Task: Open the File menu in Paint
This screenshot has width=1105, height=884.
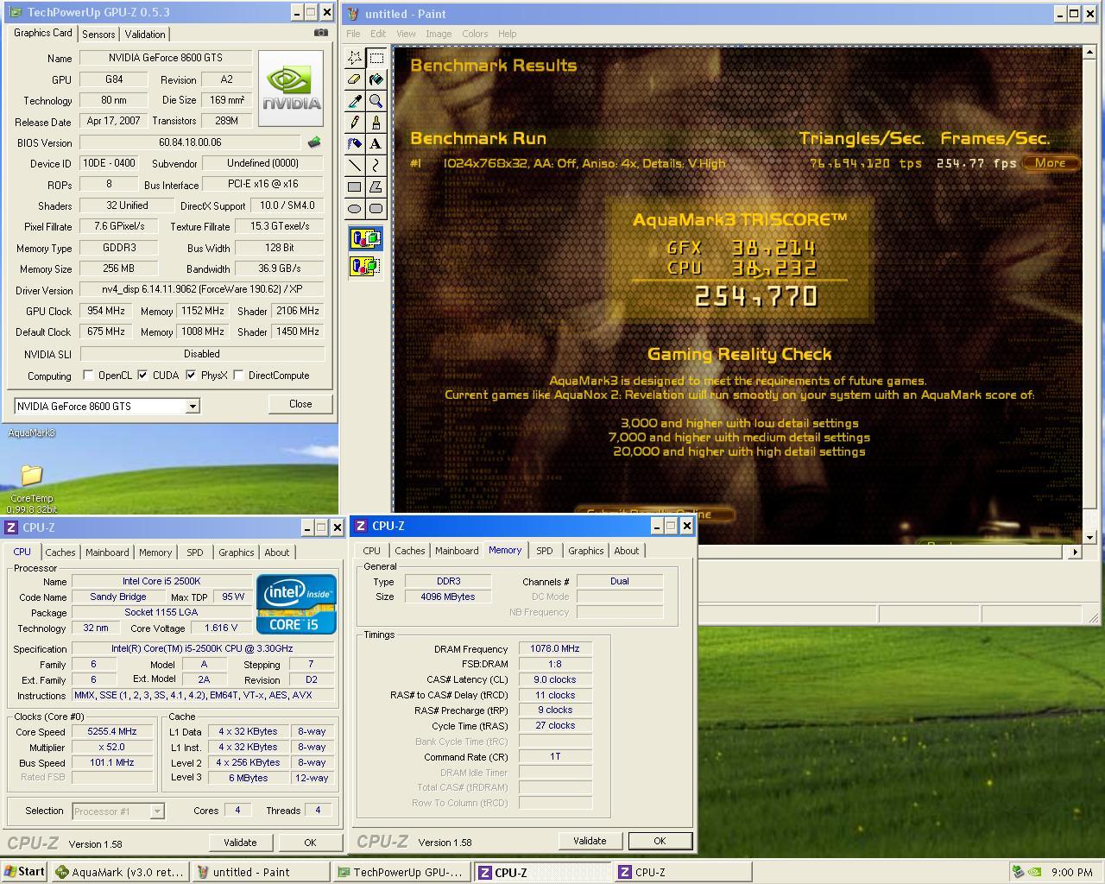Action: pos(353,34)
